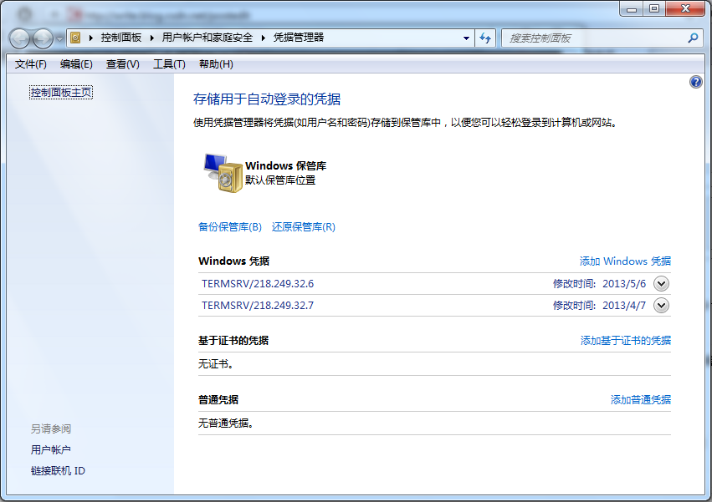Click 添加 Windows 凭据 link
Screen dimensions: 712x502
(x=625, y=261)
